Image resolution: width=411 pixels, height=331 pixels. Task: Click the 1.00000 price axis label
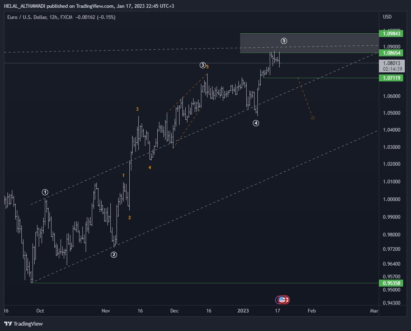point(392,199)
